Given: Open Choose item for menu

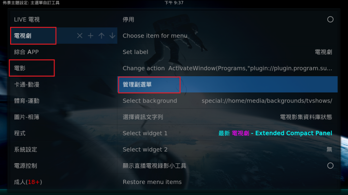Looking at the screenshot, I should pyautogui.click(x=227, y=36).
